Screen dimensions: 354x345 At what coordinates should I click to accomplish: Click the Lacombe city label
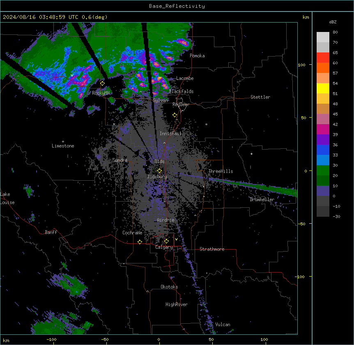[x=185, y=78]
